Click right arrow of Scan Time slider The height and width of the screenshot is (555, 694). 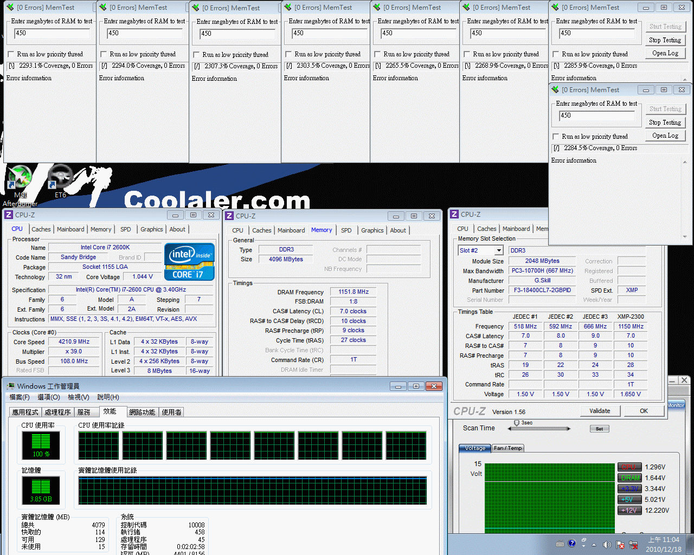[x=568, y=429]
